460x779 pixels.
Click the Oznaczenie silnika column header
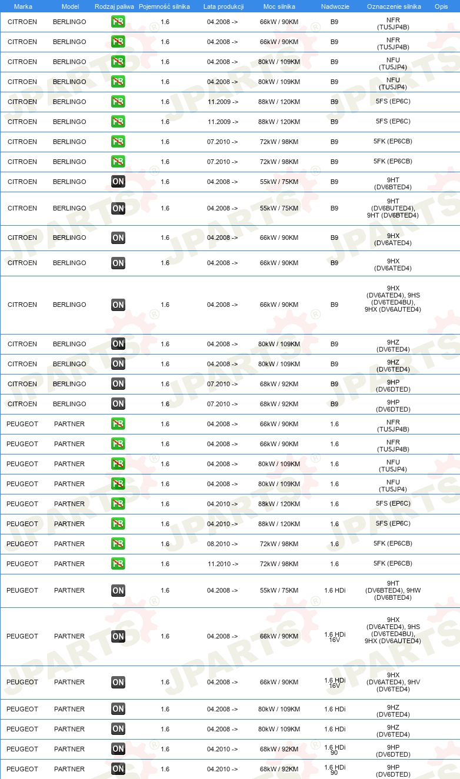click(x=394, y=6)
